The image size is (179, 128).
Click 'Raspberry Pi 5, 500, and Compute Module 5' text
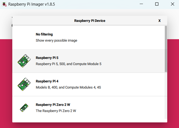pos(69,64)
